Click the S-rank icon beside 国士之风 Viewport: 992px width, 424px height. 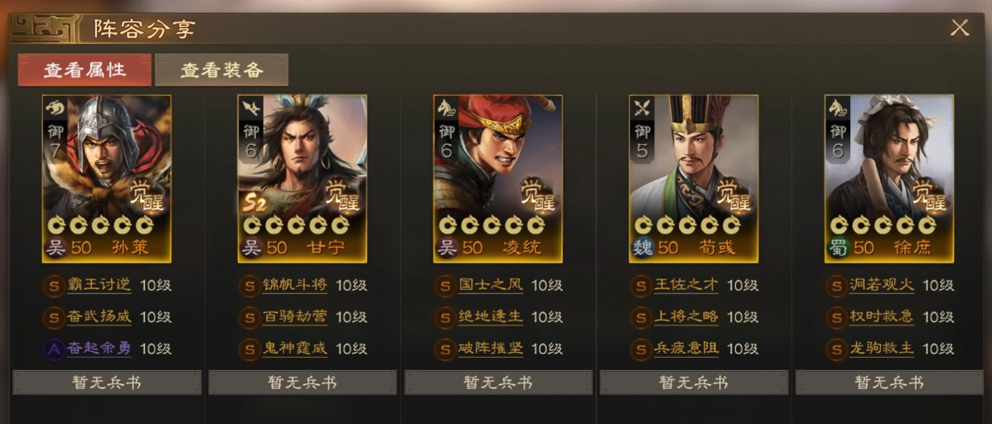coord(445,287)
